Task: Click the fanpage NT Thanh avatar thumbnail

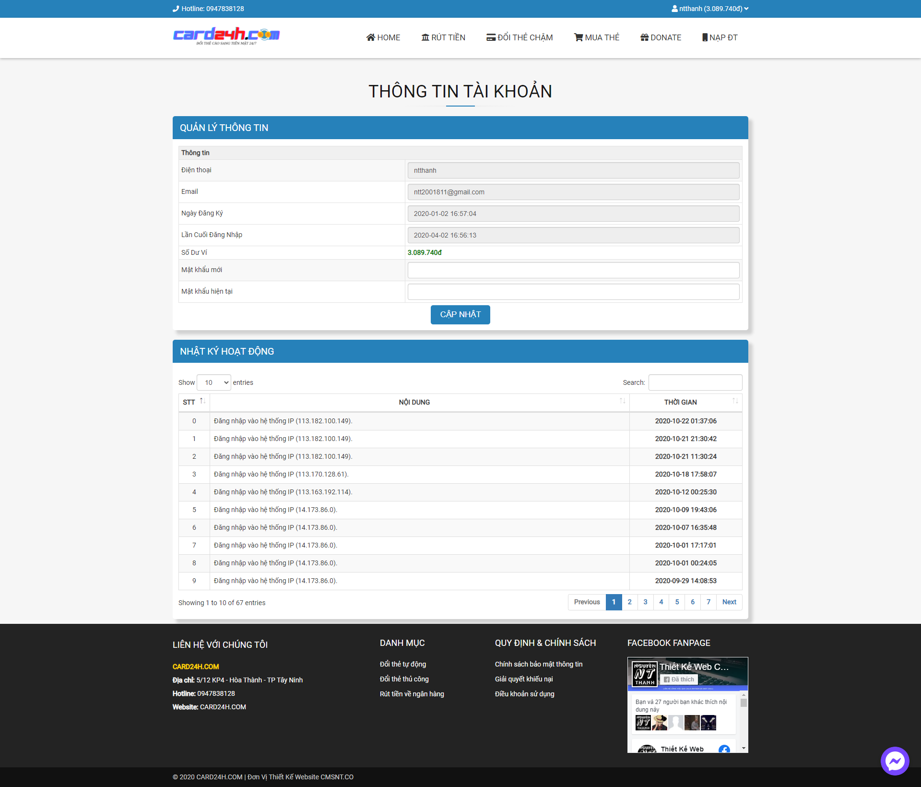Action: pos(644,674)
